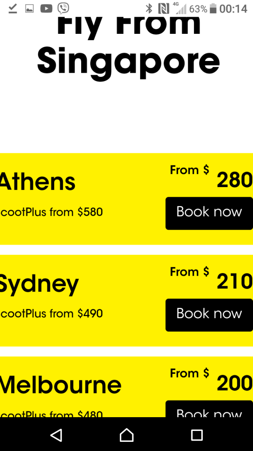This screenshot has height=451, width=253.
Task: Tap the NFC status icon
Action: (x=164, y=9)
